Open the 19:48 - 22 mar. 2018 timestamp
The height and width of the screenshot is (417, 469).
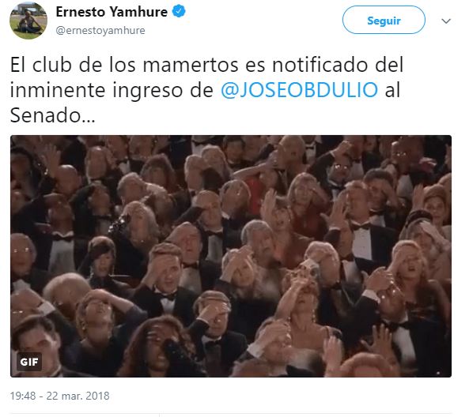tap(60, 396)
